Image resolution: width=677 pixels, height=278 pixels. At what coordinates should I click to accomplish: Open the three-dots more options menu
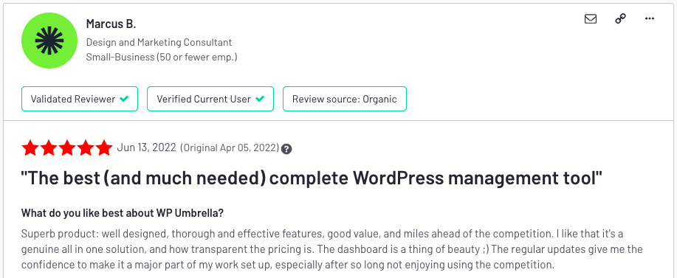tap(650, 18)
